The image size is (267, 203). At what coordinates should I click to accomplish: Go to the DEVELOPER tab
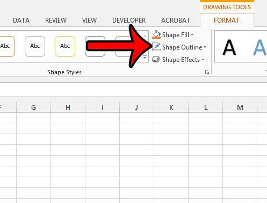(x=129, y=20)
